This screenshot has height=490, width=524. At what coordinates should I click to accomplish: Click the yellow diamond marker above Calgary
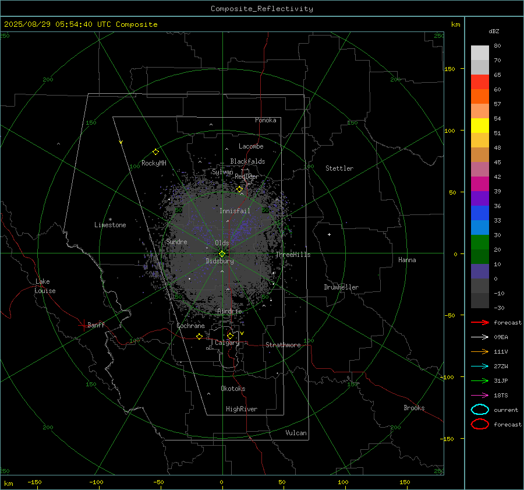coord(230,336)
